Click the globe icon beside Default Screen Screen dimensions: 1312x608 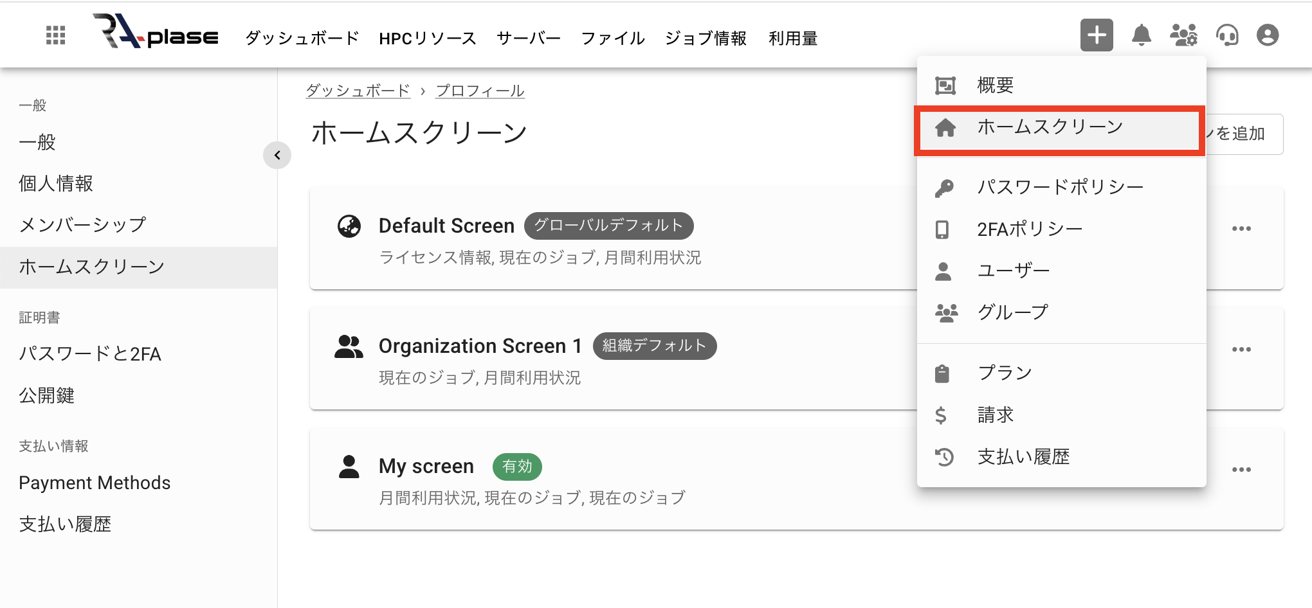pos(349,226)
